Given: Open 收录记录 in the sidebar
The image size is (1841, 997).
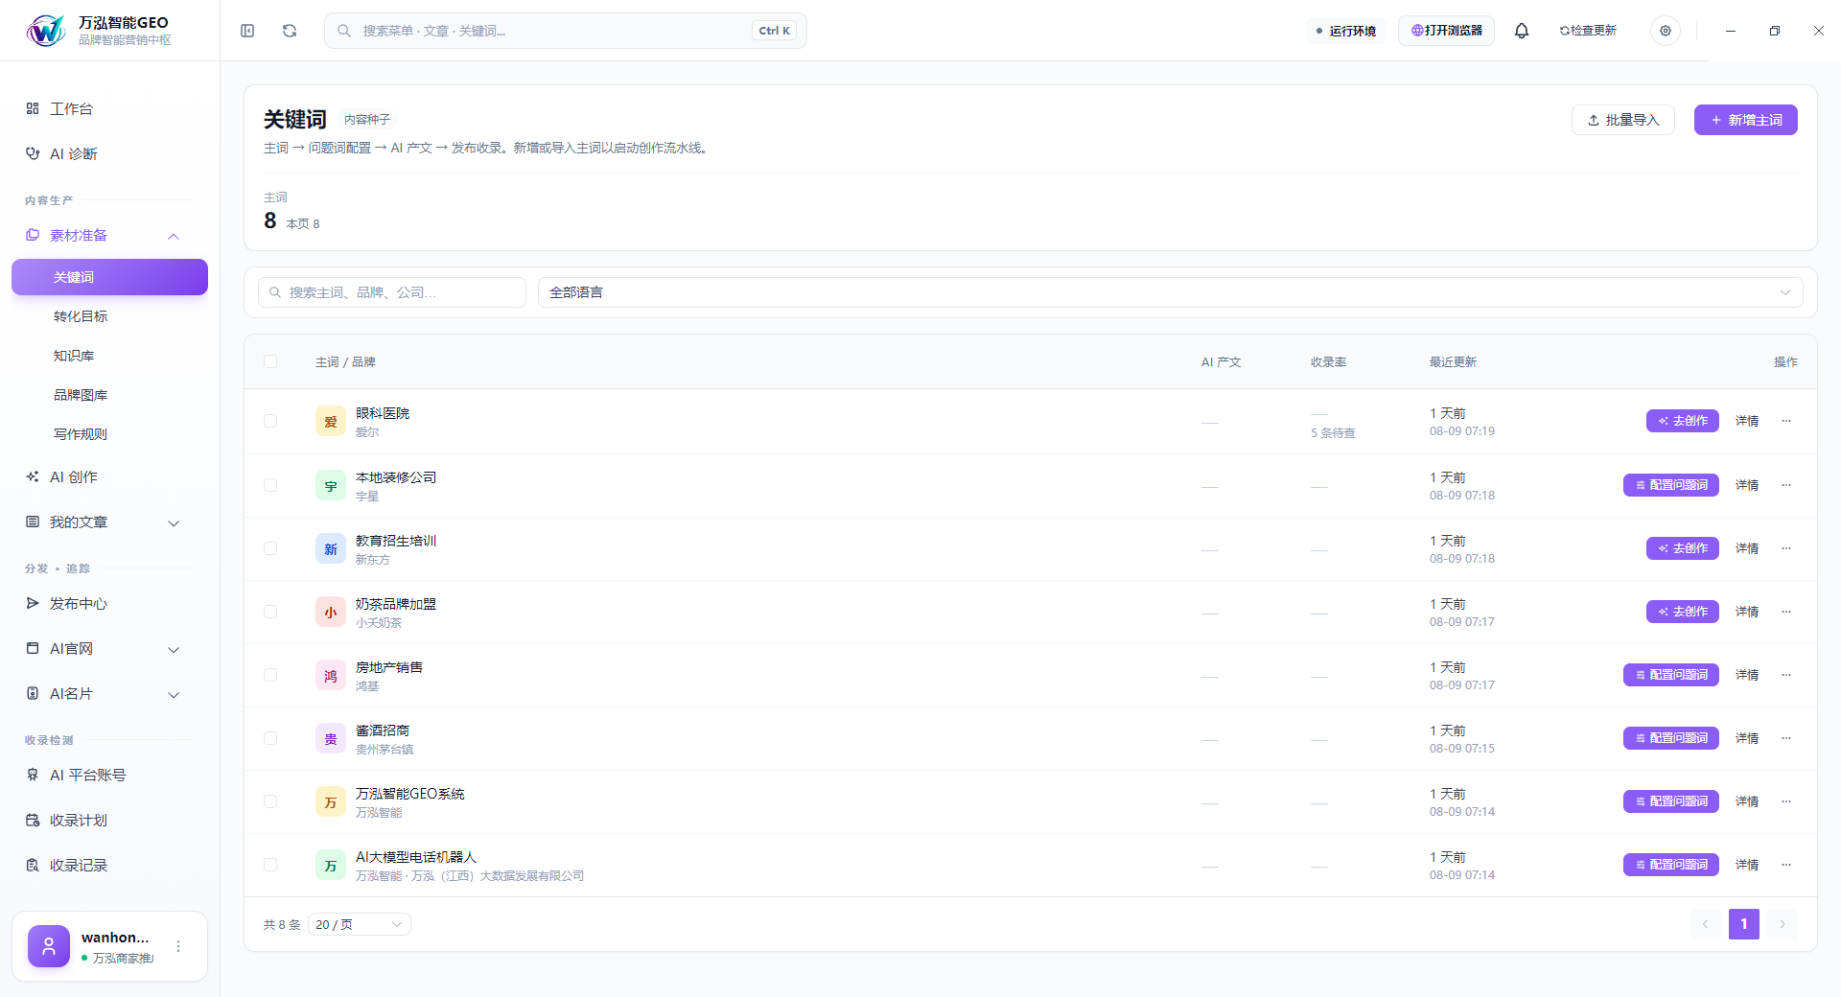Looking at the screenshot, I should tap(109, 865).
